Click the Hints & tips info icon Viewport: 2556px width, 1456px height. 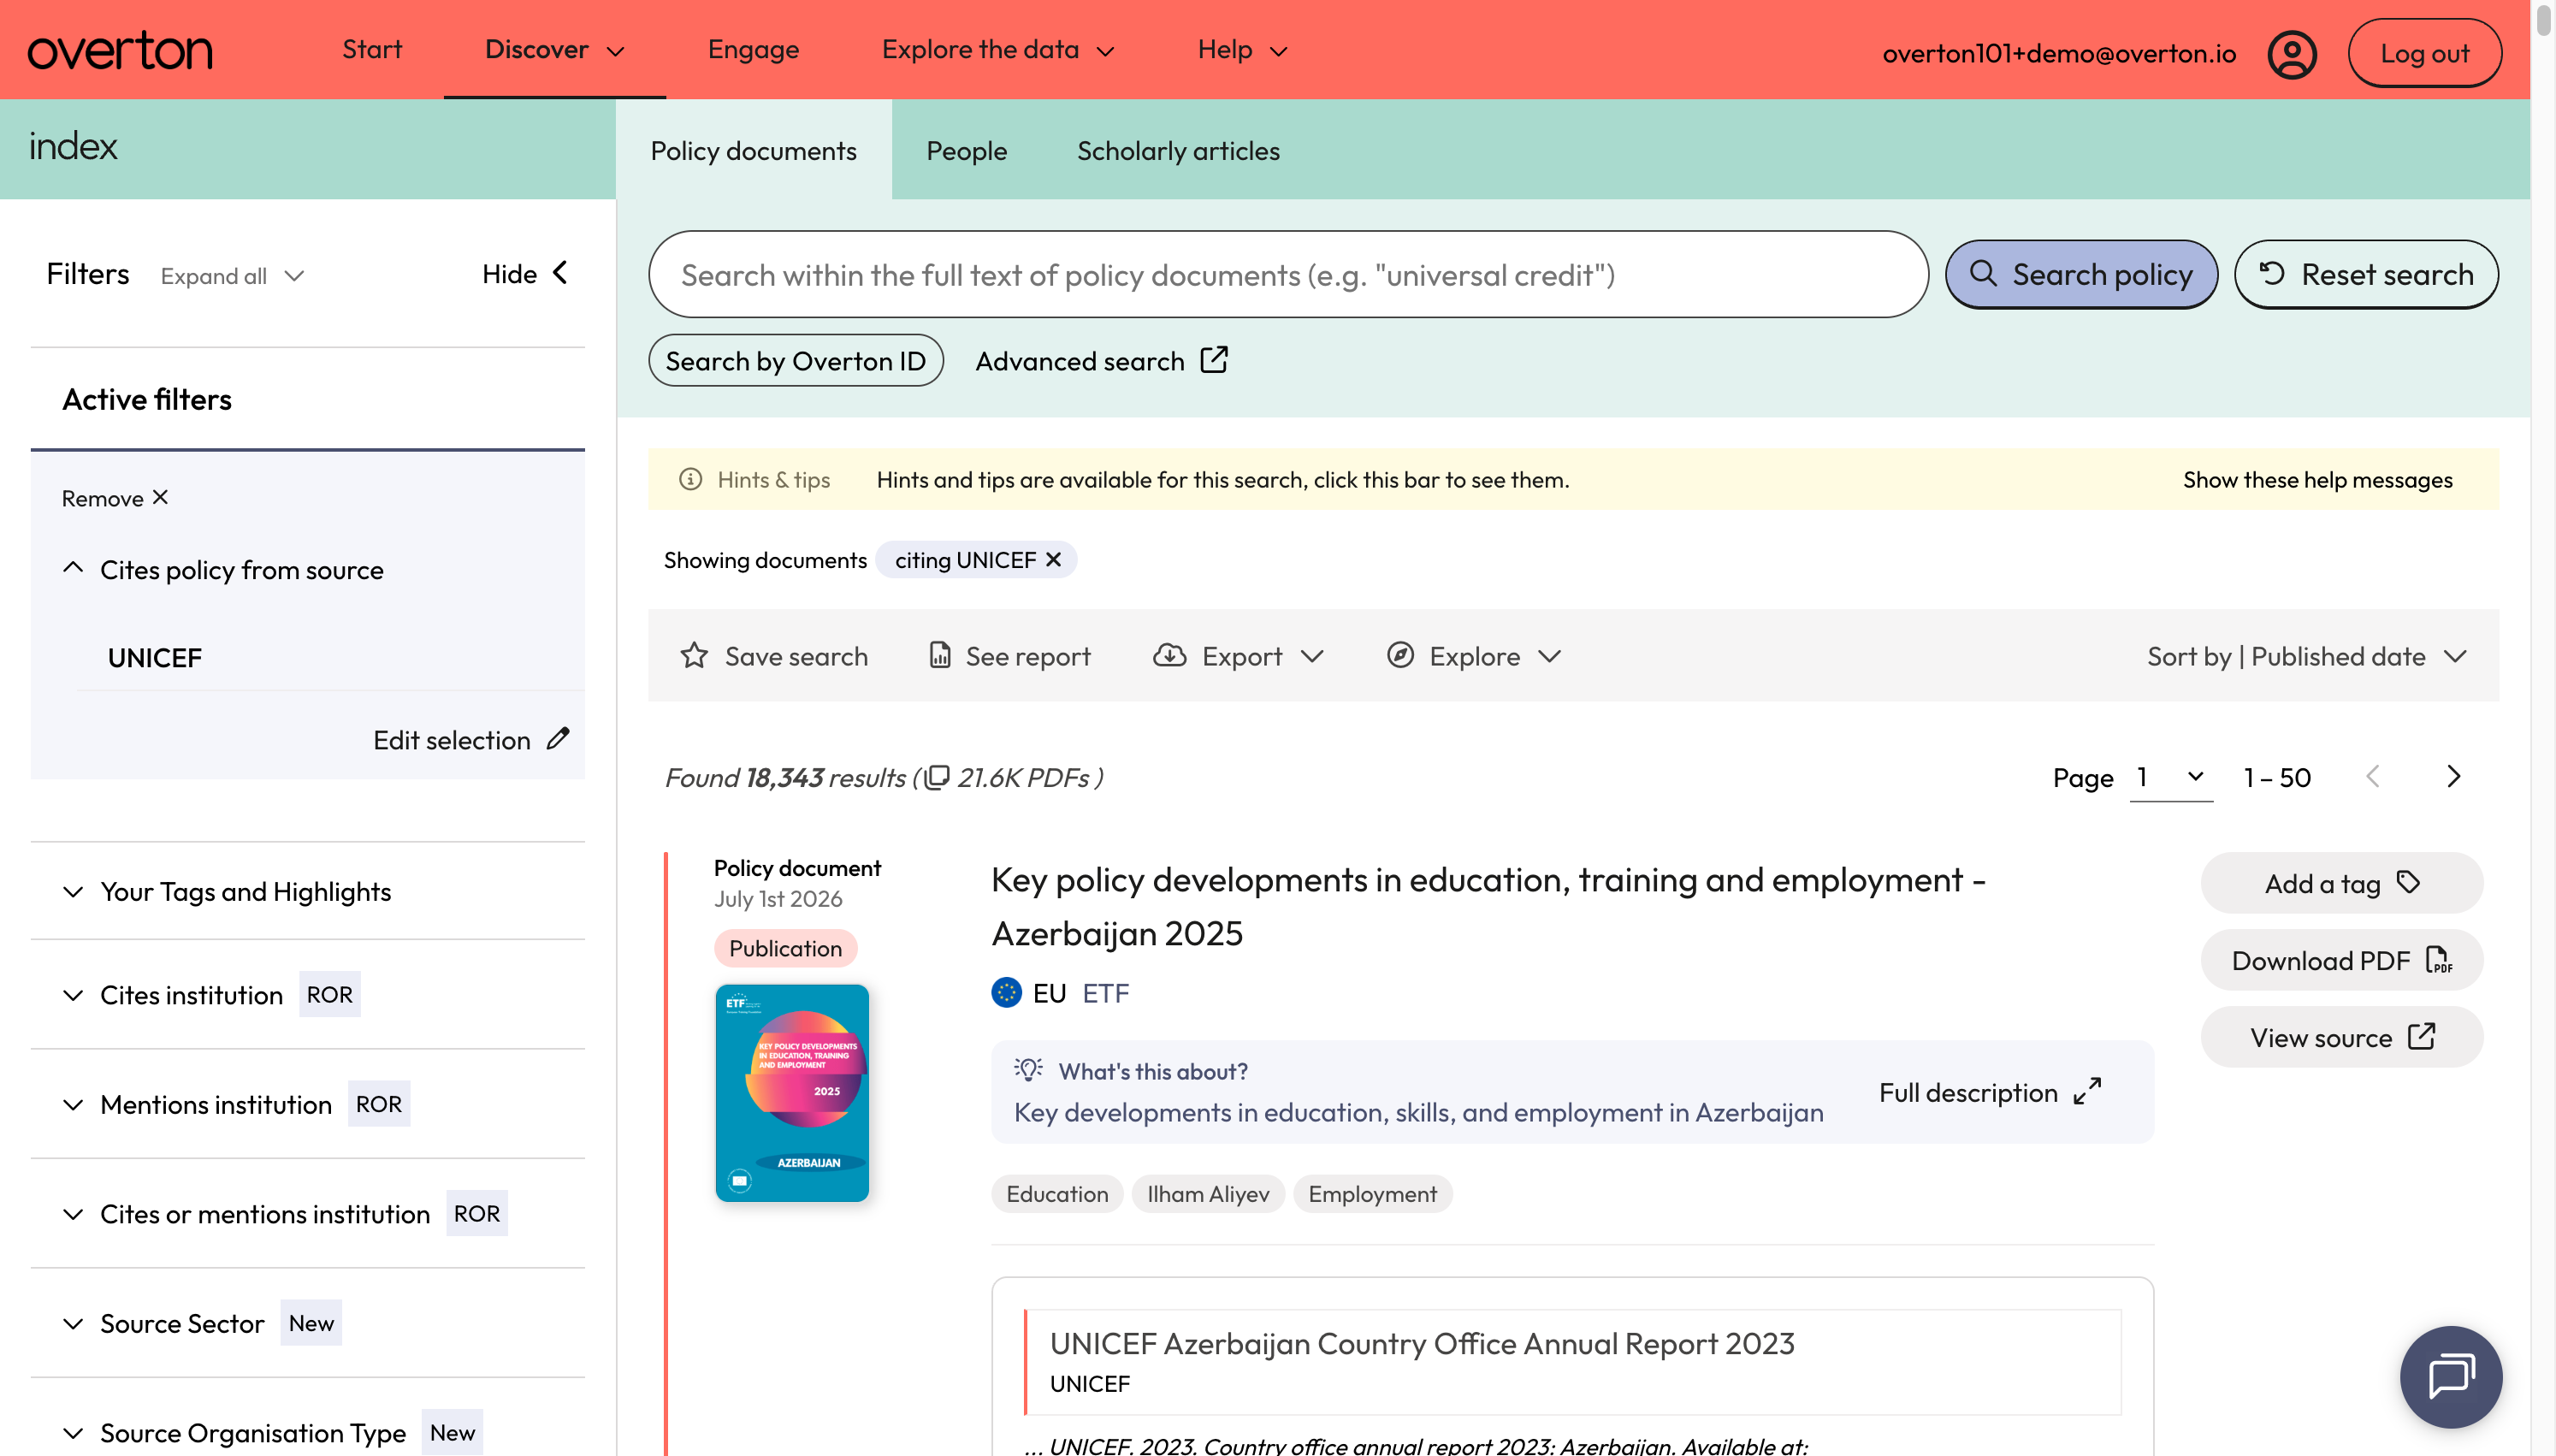pyautogui.click(x=689, y=480)
